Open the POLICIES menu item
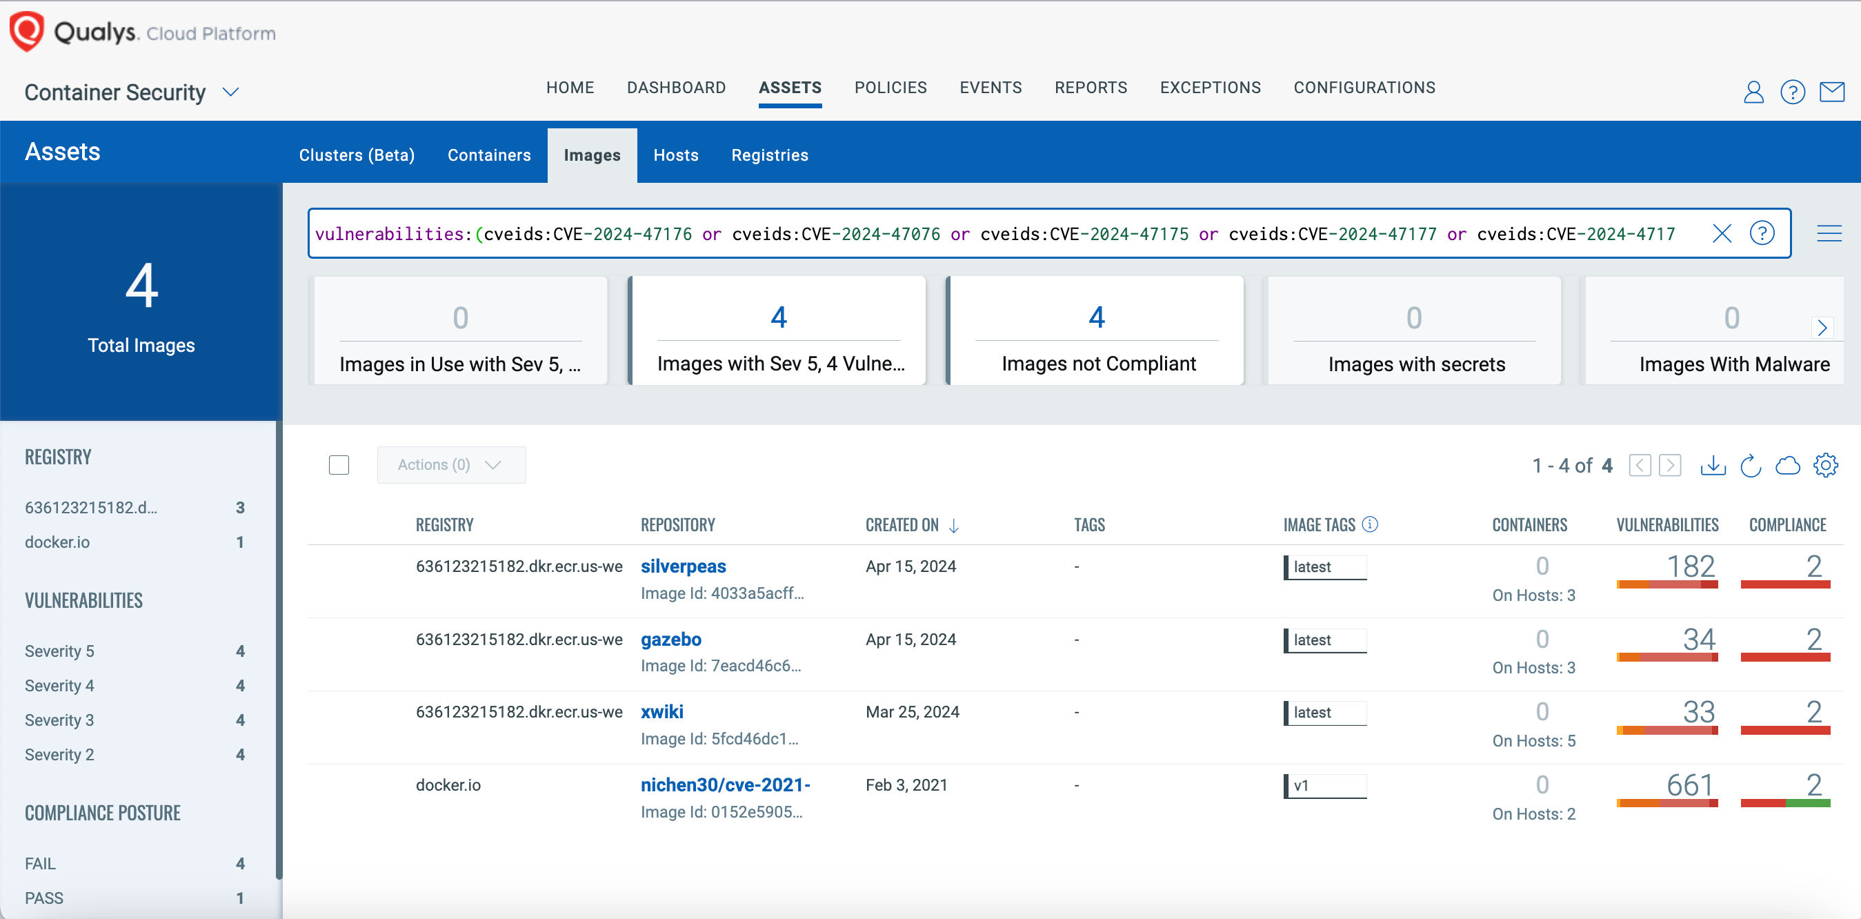Image resolution: width=1861 pixels, height=919 pixels. pos(890,88)
